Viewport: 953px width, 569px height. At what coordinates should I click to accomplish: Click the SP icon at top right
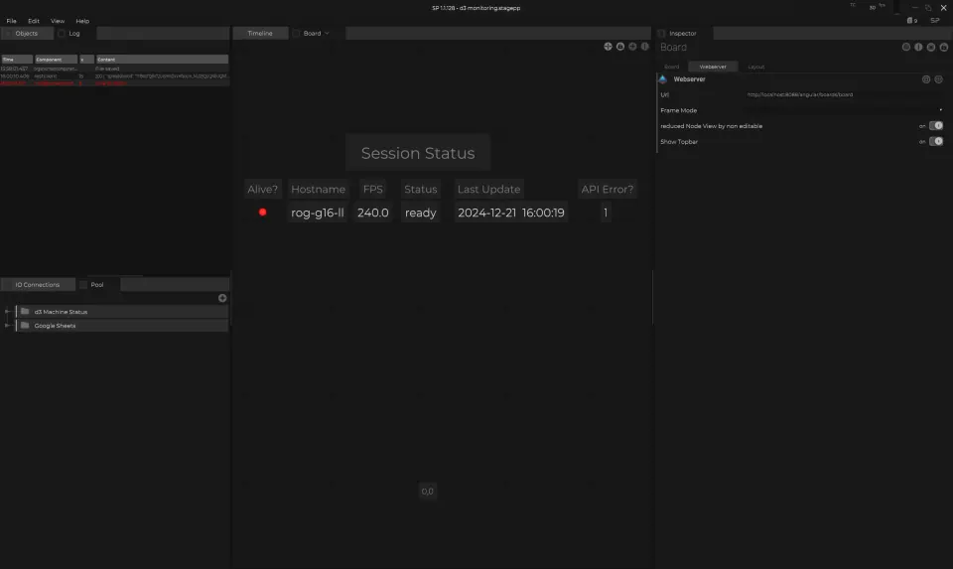click(x=935, y=21)
